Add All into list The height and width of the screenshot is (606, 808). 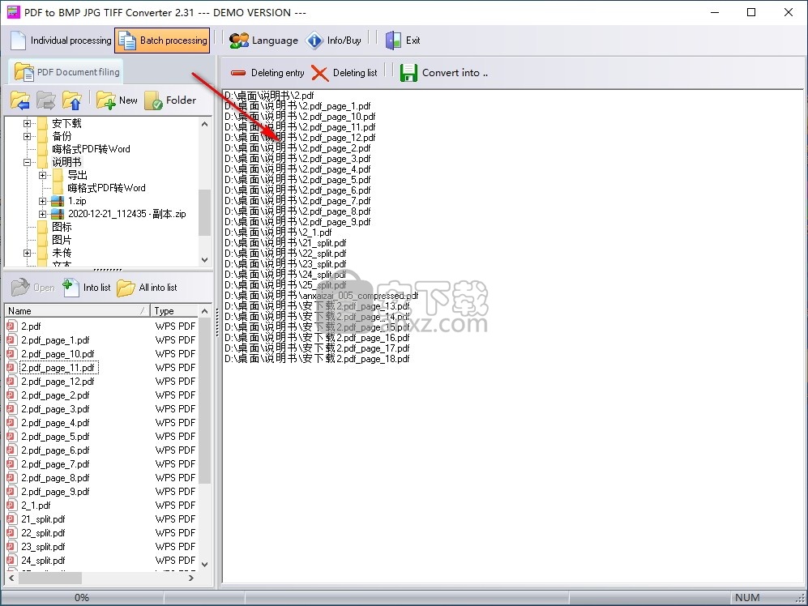[x=147, y=287]
